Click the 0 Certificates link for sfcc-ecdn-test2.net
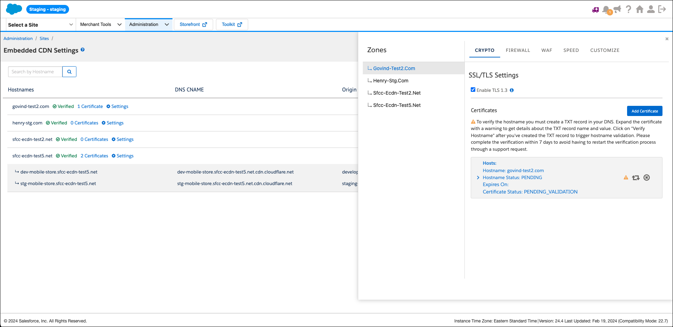Viewport: 673px width, 327px height. [94, 139]
